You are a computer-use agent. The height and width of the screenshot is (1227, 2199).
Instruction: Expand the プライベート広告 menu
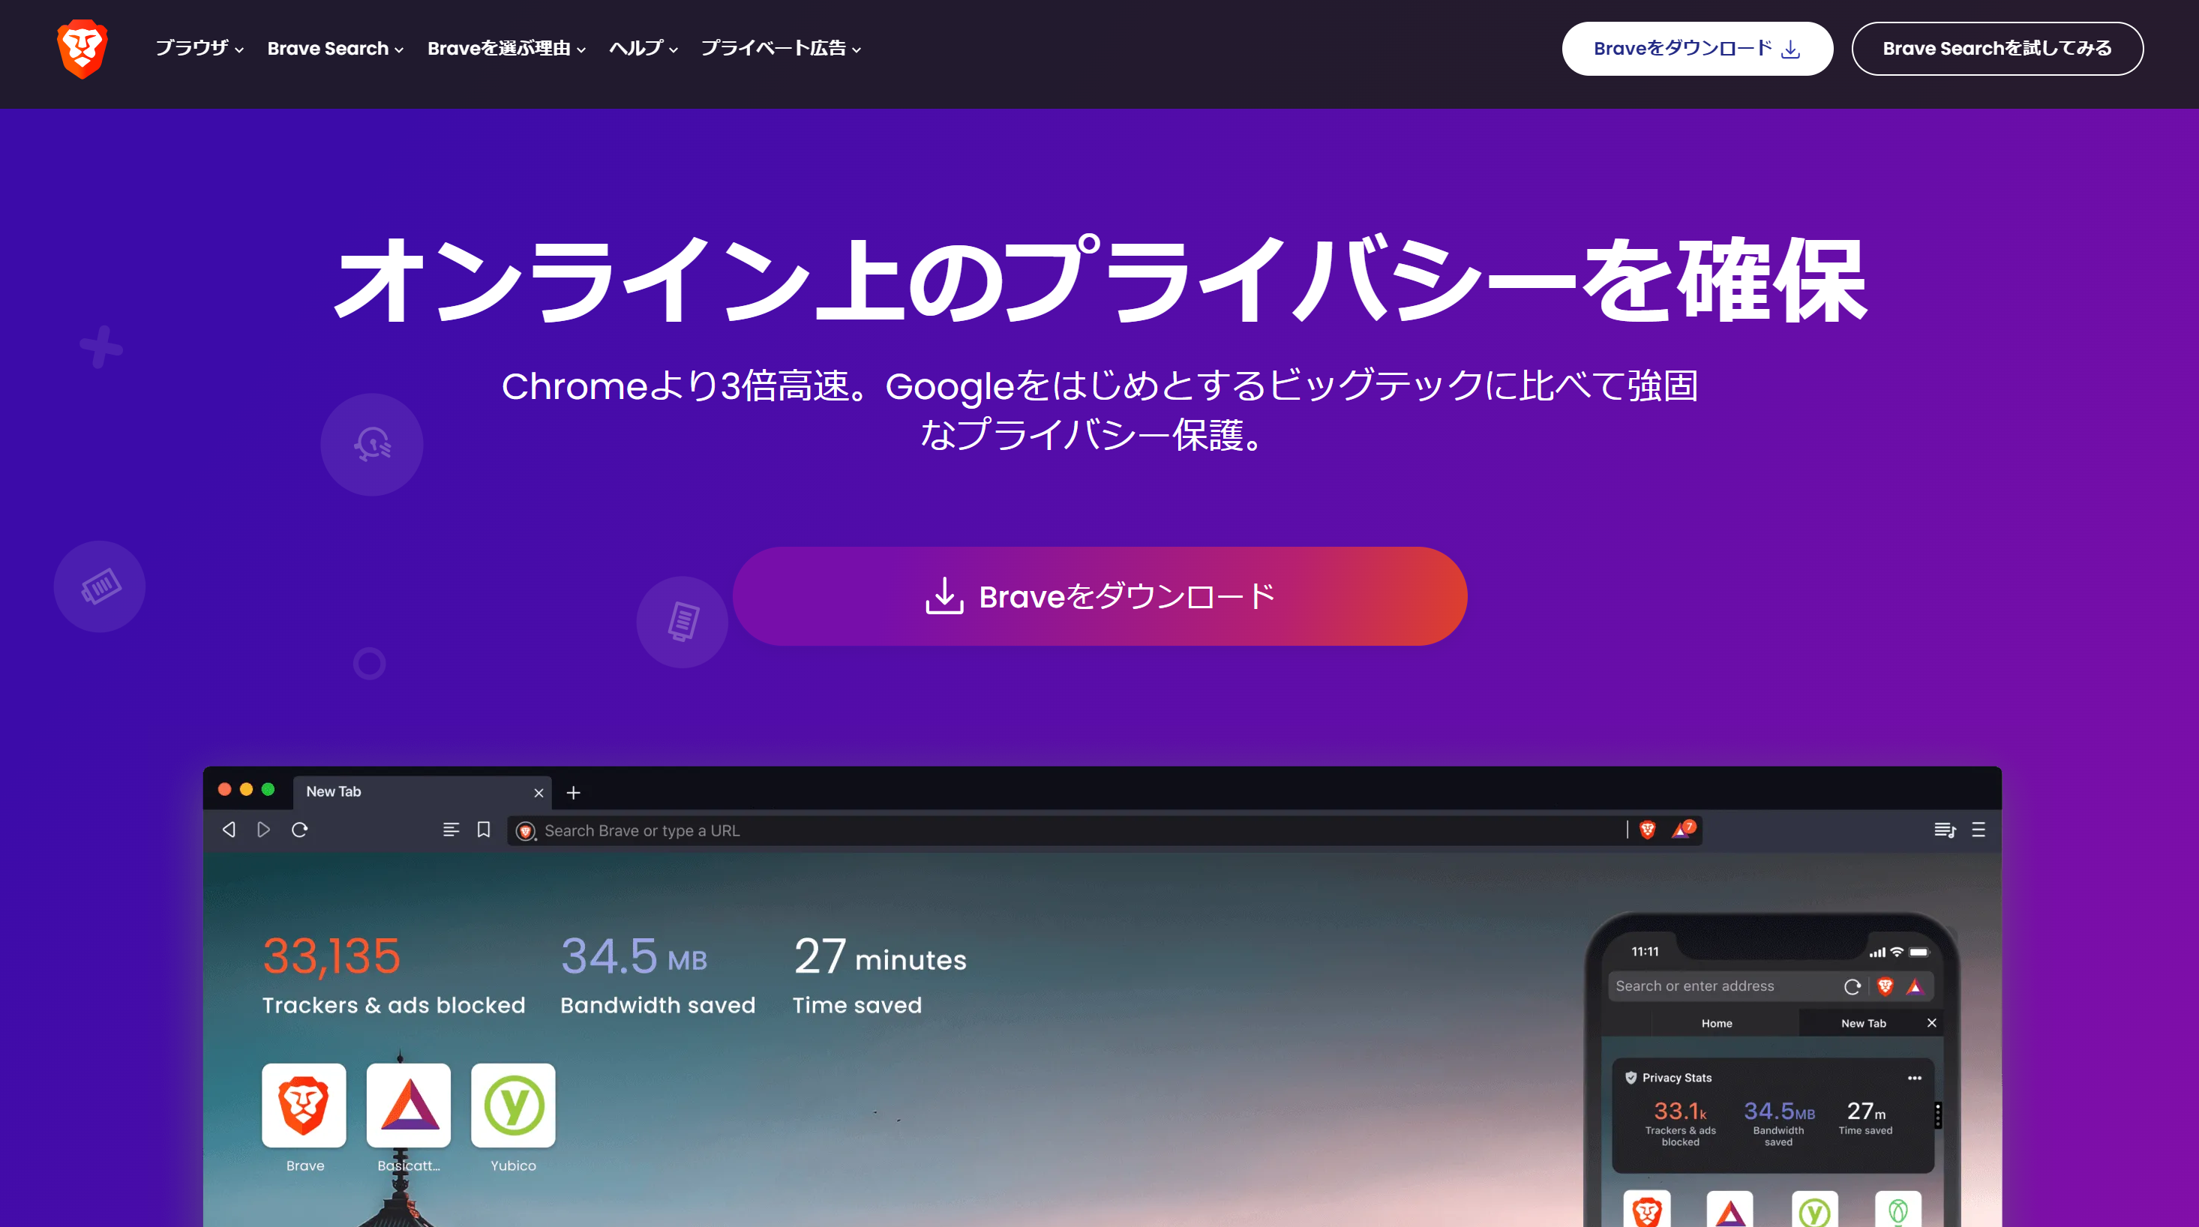(x=780, y=49)
